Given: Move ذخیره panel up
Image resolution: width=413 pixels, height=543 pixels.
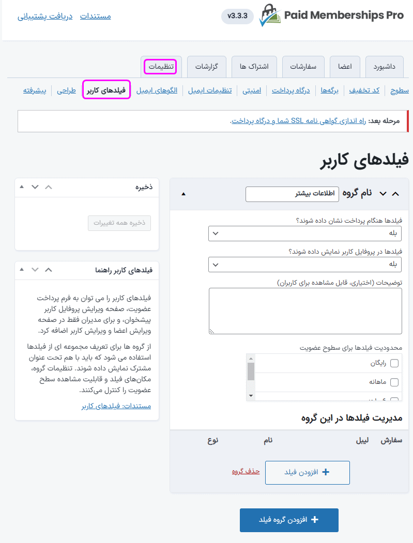Looking at the screenshot, I should click(x=49, y=187).
